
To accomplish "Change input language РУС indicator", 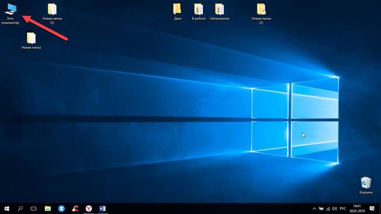I will tap(343, 209).
